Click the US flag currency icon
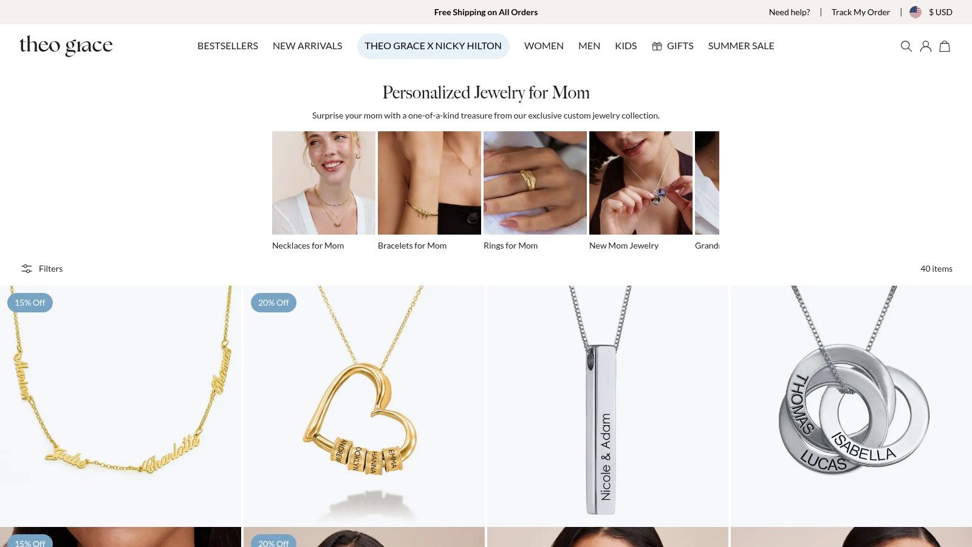 point(916,12)
